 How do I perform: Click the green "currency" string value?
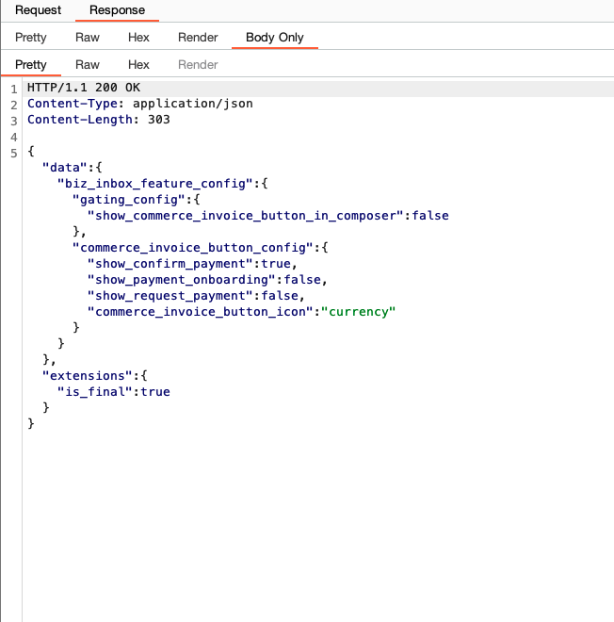[x=359, y=312]
